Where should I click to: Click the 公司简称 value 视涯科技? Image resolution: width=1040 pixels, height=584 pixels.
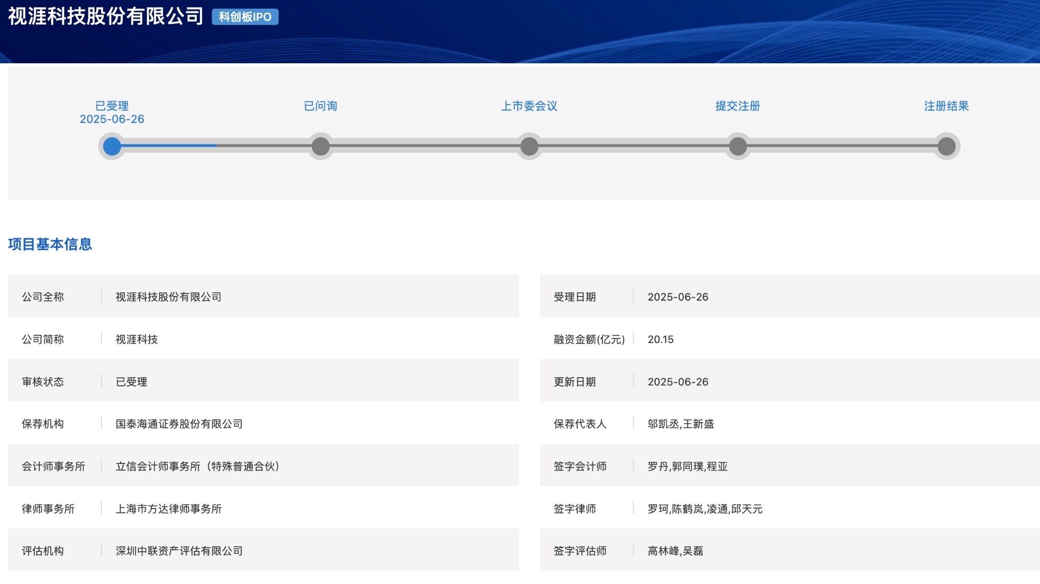pyautogui.click(x=137, y=339)
